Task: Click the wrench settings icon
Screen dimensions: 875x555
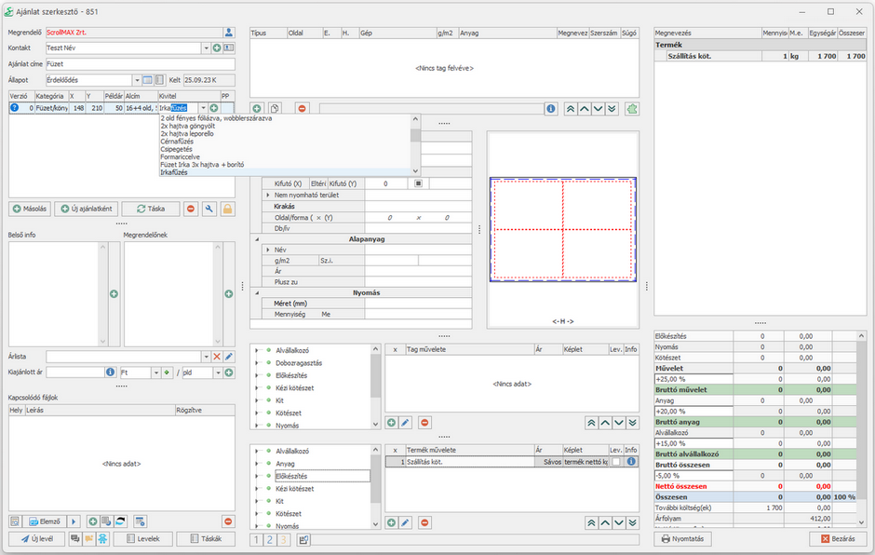Action: [x=209, y=210]
